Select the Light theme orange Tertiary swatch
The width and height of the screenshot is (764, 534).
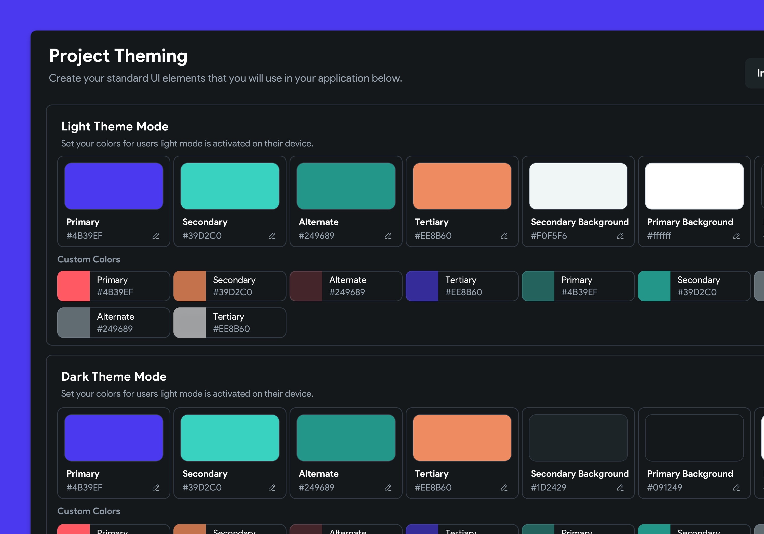click(462, 186)
